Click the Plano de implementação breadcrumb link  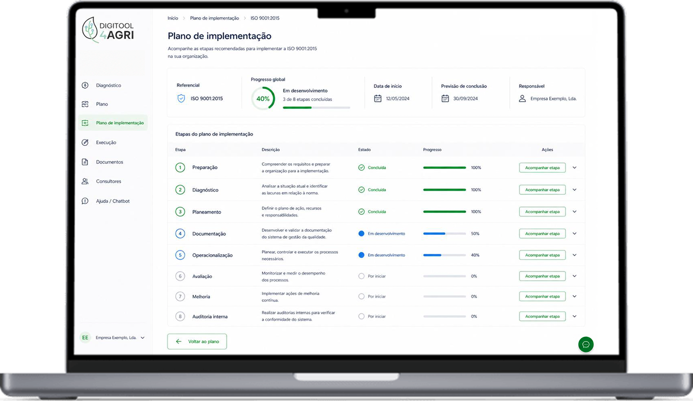point(215,18)
